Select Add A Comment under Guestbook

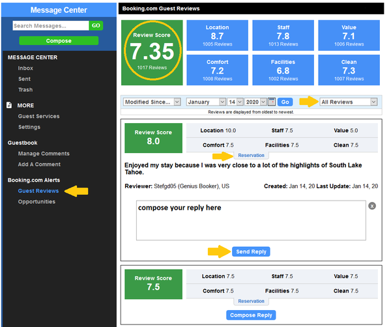[x=39, y=164]
